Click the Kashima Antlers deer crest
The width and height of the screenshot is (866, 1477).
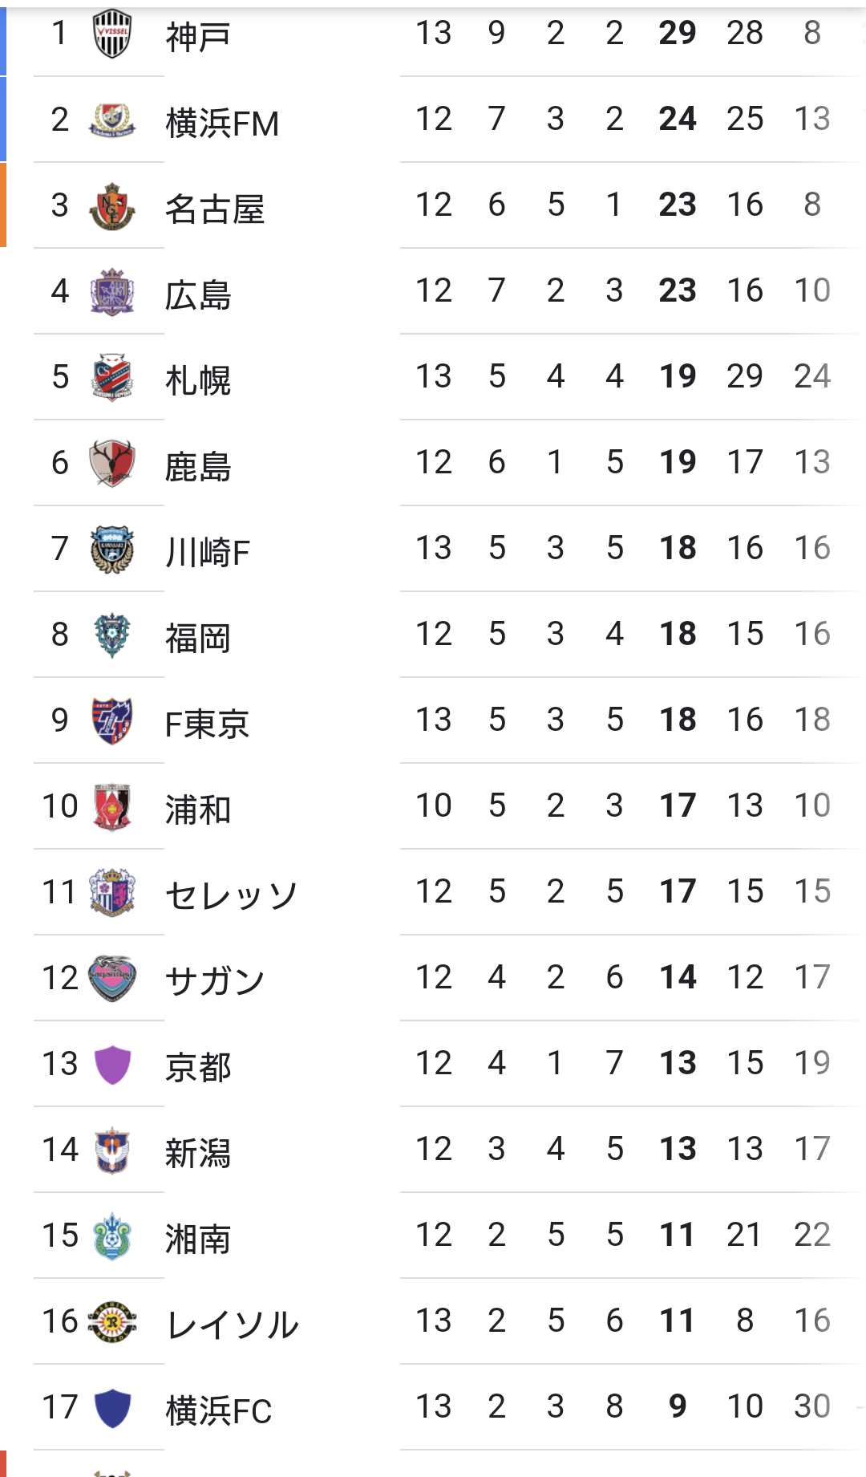pyautogui.click(x=112, y=463)
